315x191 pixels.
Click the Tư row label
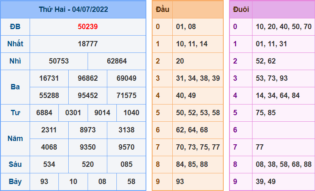(x=15, y=113)
